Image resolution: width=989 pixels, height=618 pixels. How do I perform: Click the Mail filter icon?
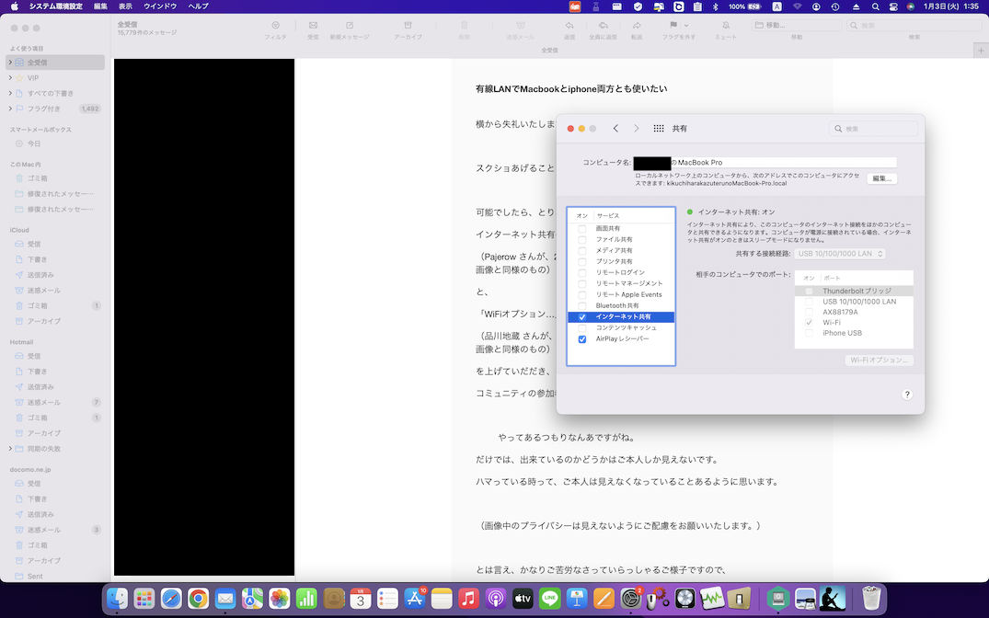[x=275, y=26]
